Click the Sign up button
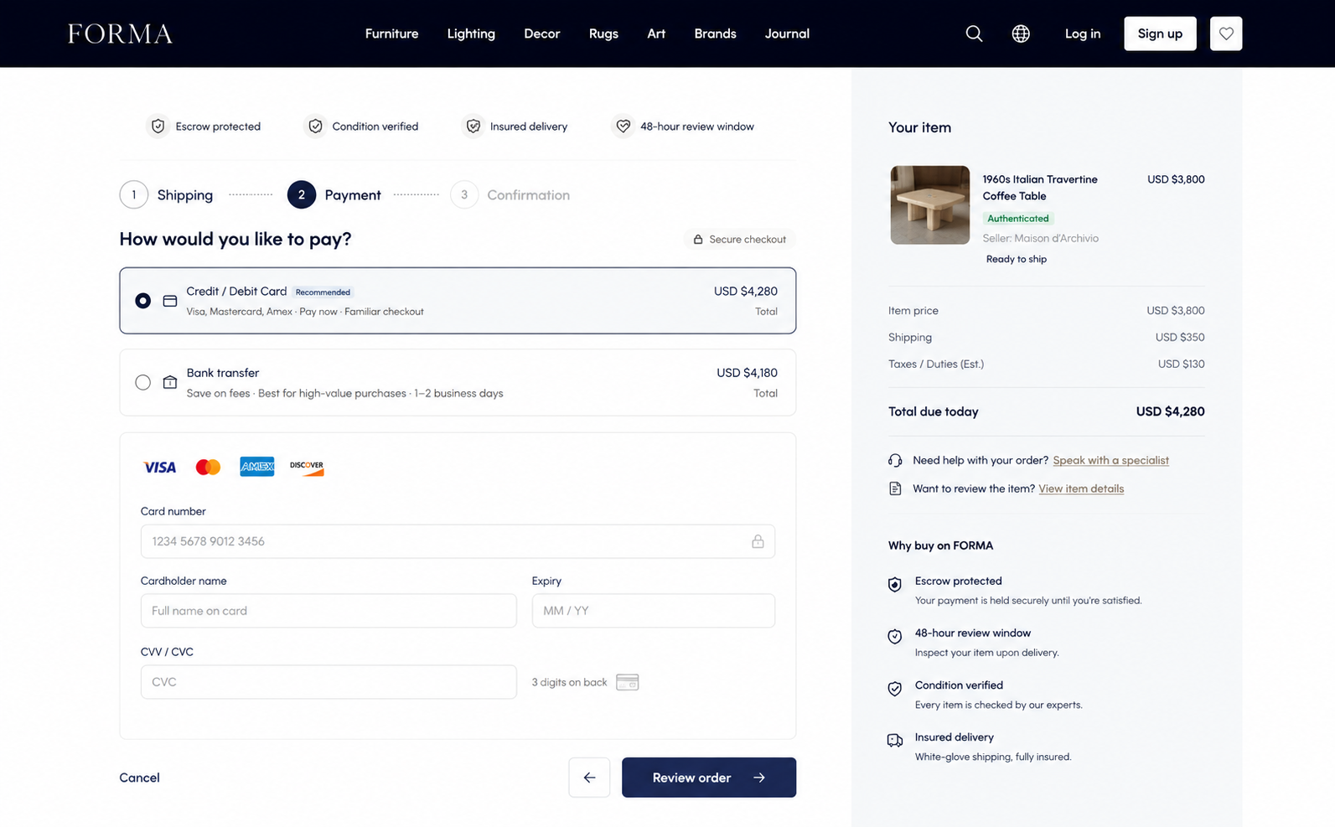 pyautogui.click(x=1160, y=34)
